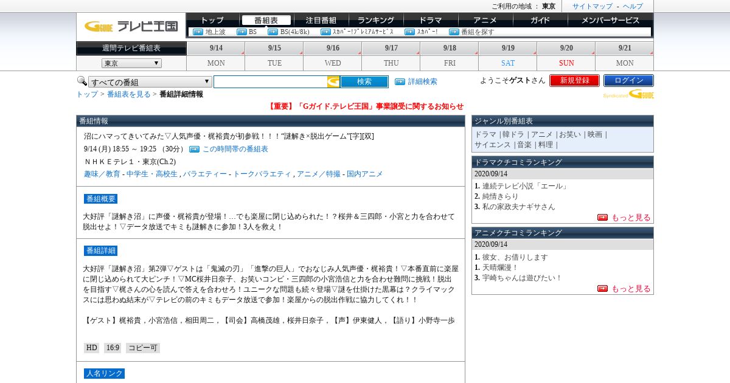Select the 9/21 MON date column

pos(625,56)
